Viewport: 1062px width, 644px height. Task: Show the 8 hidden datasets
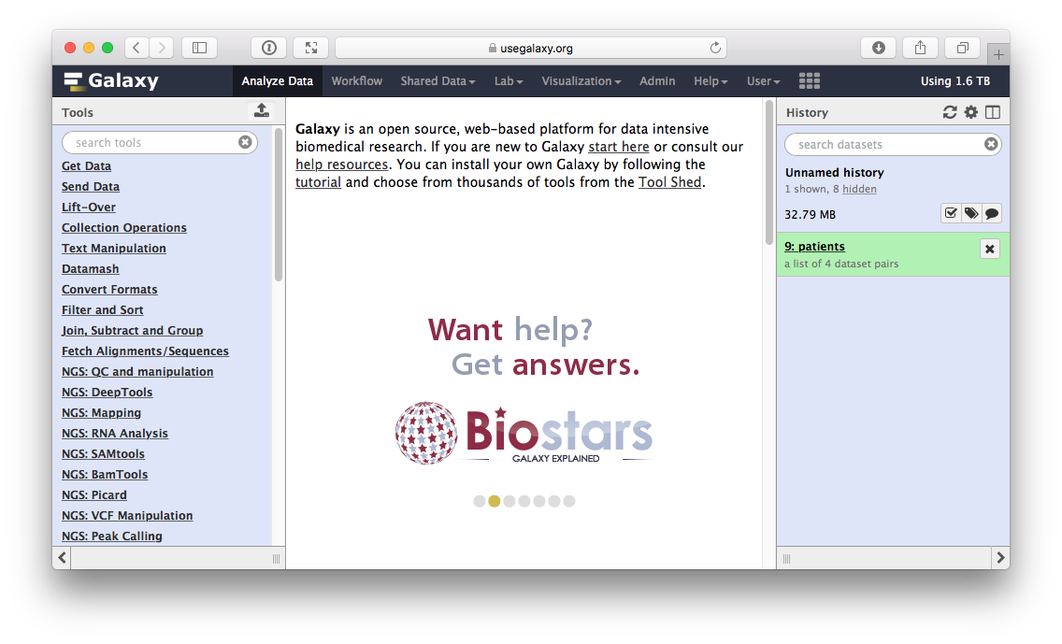click(x=859, y=189)
